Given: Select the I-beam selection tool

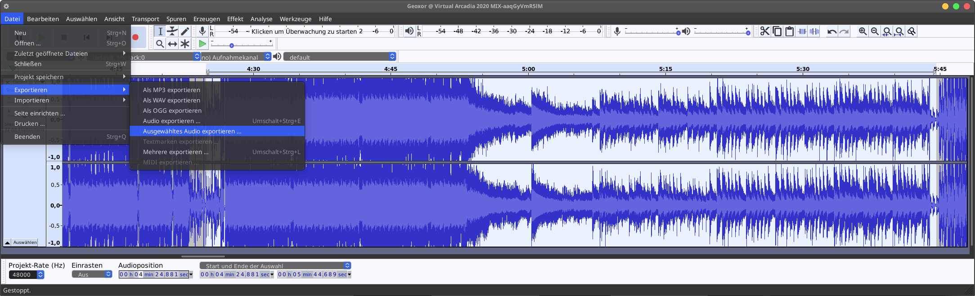Looking at the screenshot, I should pos(160,31).
